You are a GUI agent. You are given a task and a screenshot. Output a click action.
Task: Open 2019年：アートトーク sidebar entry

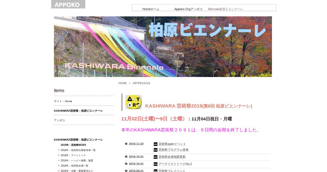(73, 155)
